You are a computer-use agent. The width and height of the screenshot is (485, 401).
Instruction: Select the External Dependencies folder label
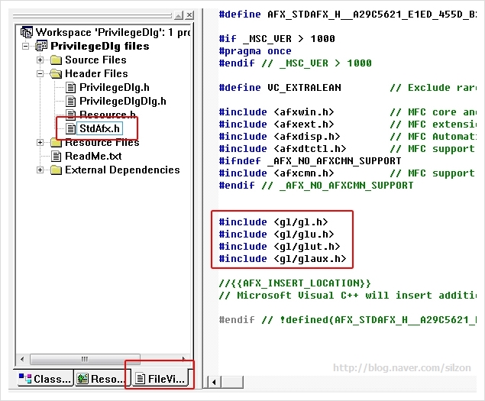point(122,170)
